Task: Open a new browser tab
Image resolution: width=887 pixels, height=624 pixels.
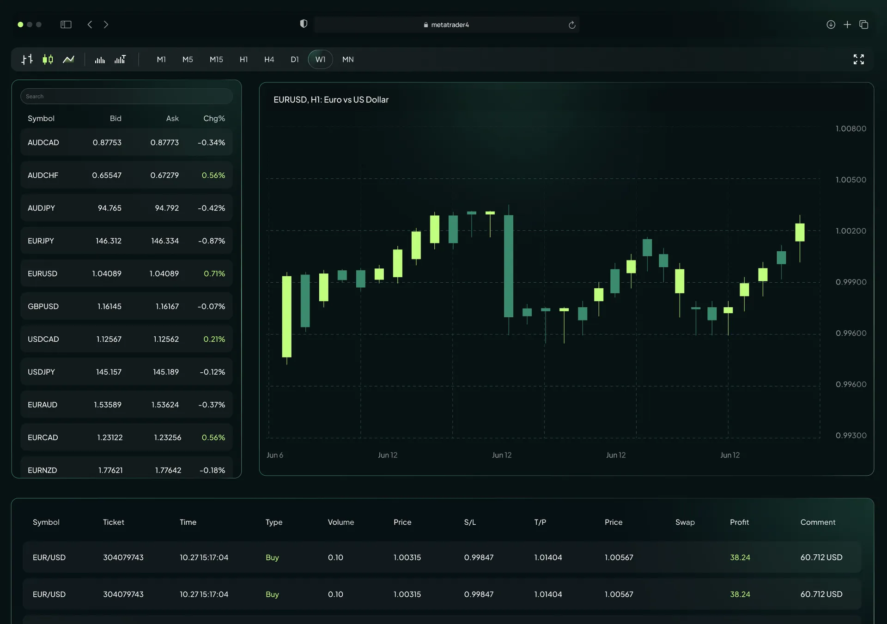Action: (x=848, y=24)
